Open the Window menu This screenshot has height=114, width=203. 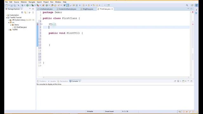(x=58, y=2)
